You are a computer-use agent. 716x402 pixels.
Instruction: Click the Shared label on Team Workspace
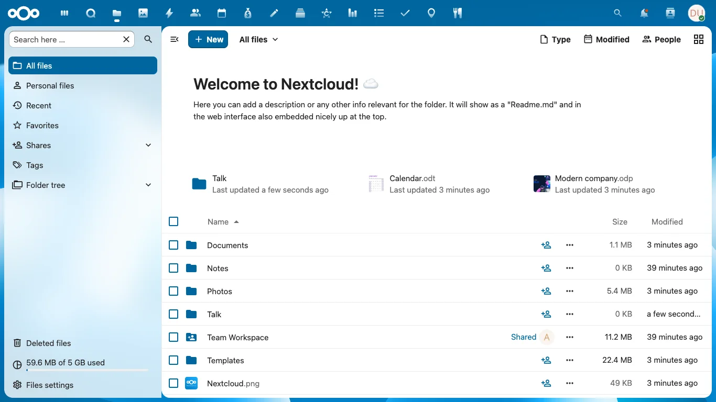524,337
